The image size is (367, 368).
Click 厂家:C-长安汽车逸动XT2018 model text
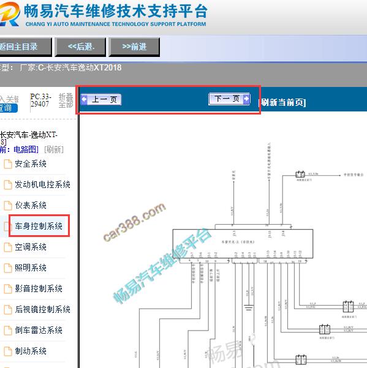(x=70, y=68)
